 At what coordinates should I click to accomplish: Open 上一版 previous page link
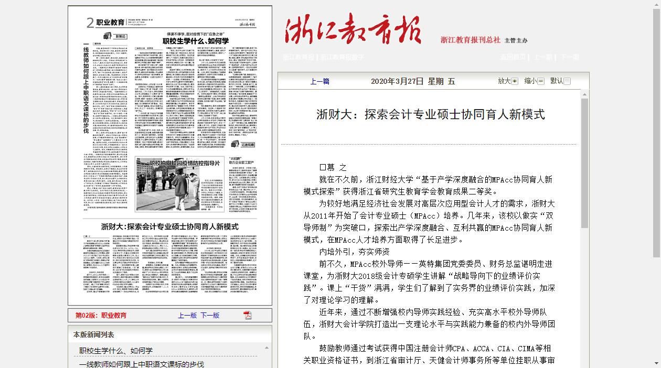pos(187,315)
